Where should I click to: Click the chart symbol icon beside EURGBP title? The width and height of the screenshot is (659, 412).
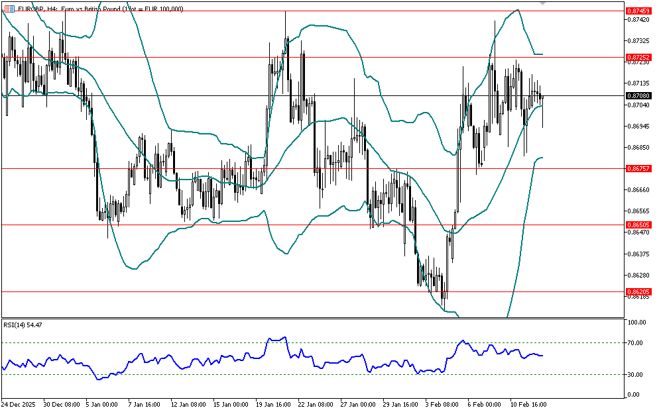click(x=9, y=9)
